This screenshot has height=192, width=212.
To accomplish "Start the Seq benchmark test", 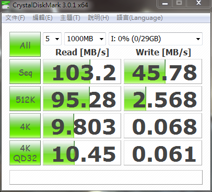I will pos(25,71).
